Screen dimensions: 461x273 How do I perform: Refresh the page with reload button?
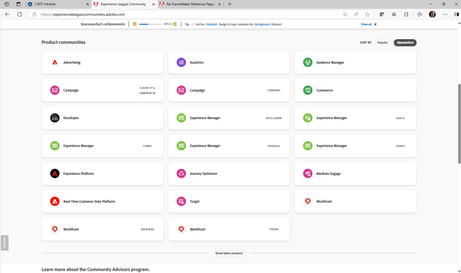20,14
